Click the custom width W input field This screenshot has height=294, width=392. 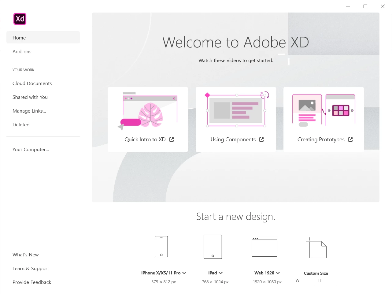click(x=309, y=281)
